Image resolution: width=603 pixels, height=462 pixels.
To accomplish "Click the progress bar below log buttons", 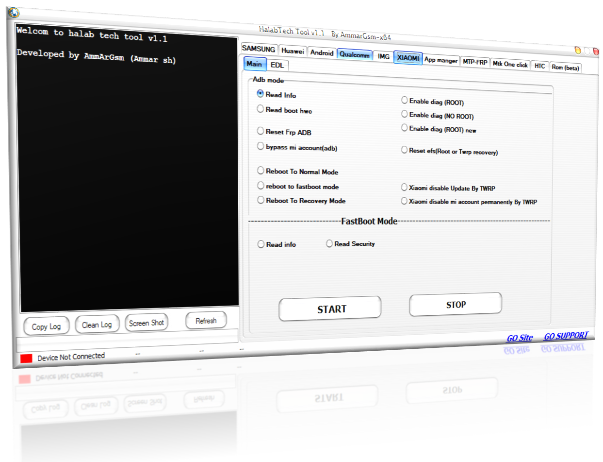I will pos(127,340).
